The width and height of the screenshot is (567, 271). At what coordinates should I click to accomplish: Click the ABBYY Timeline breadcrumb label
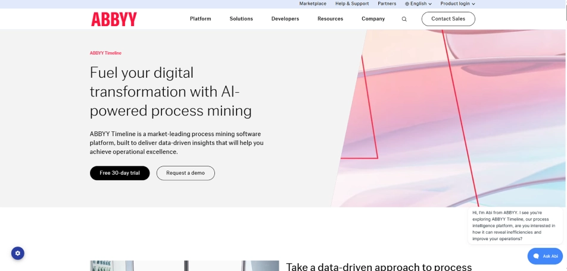pos(105,53)
